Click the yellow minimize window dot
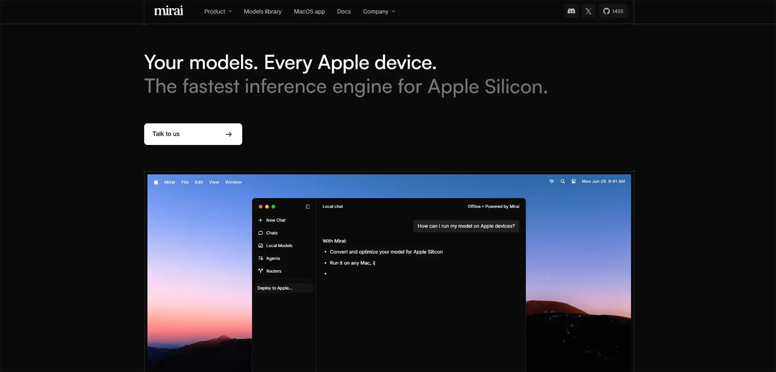This screenshot has width=776, height=372. point(267,207)
